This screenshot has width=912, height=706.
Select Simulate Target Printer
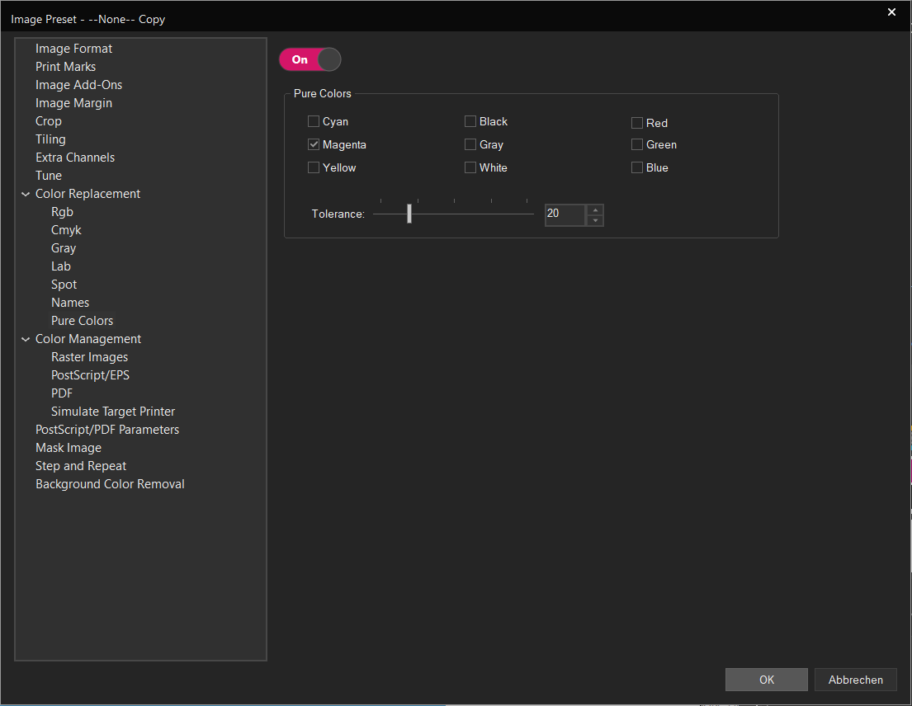coord(113,412)
